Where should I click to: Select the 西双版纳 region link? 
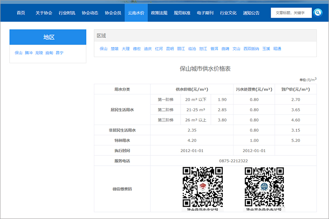[x=251, y=49]
